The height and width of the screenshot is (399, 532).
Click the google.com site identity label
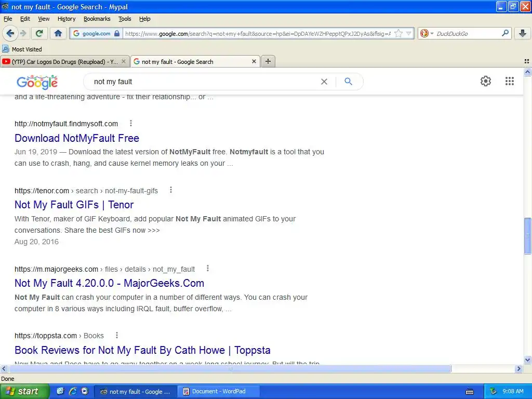pyautogui.click(x=96, y=33)
